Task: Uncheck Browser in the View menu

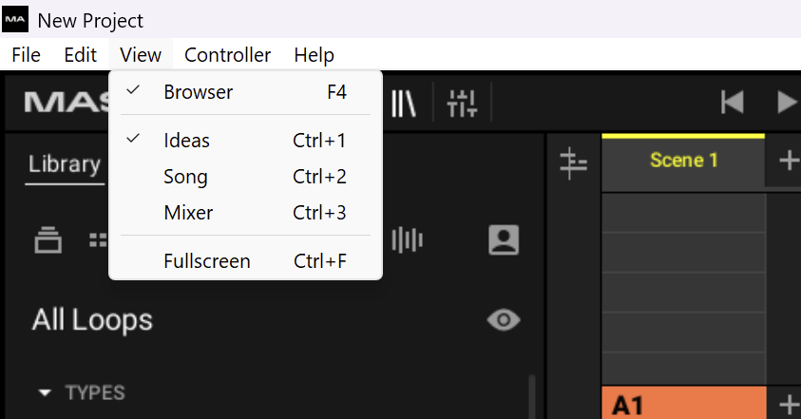Action: coord(198,92)
